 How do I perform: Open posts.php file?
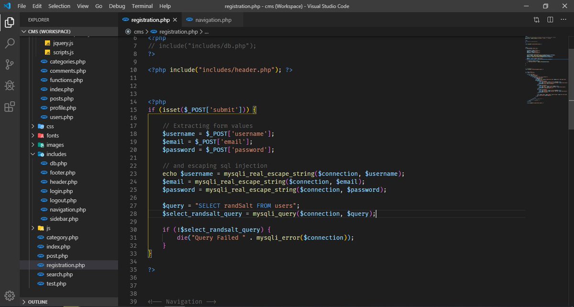click(61, 99)
